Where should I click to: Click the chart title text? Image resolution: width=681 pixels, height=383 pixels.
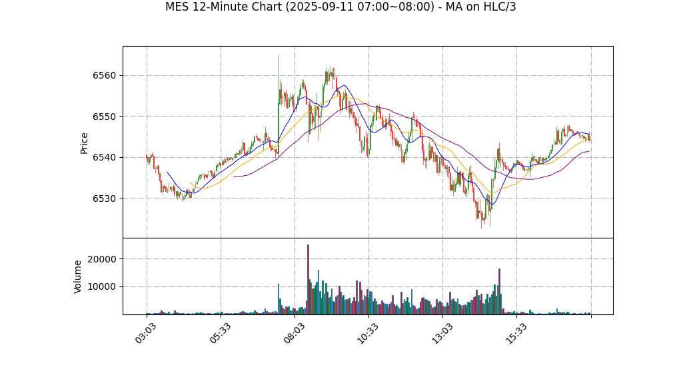(x=340, y=7)
